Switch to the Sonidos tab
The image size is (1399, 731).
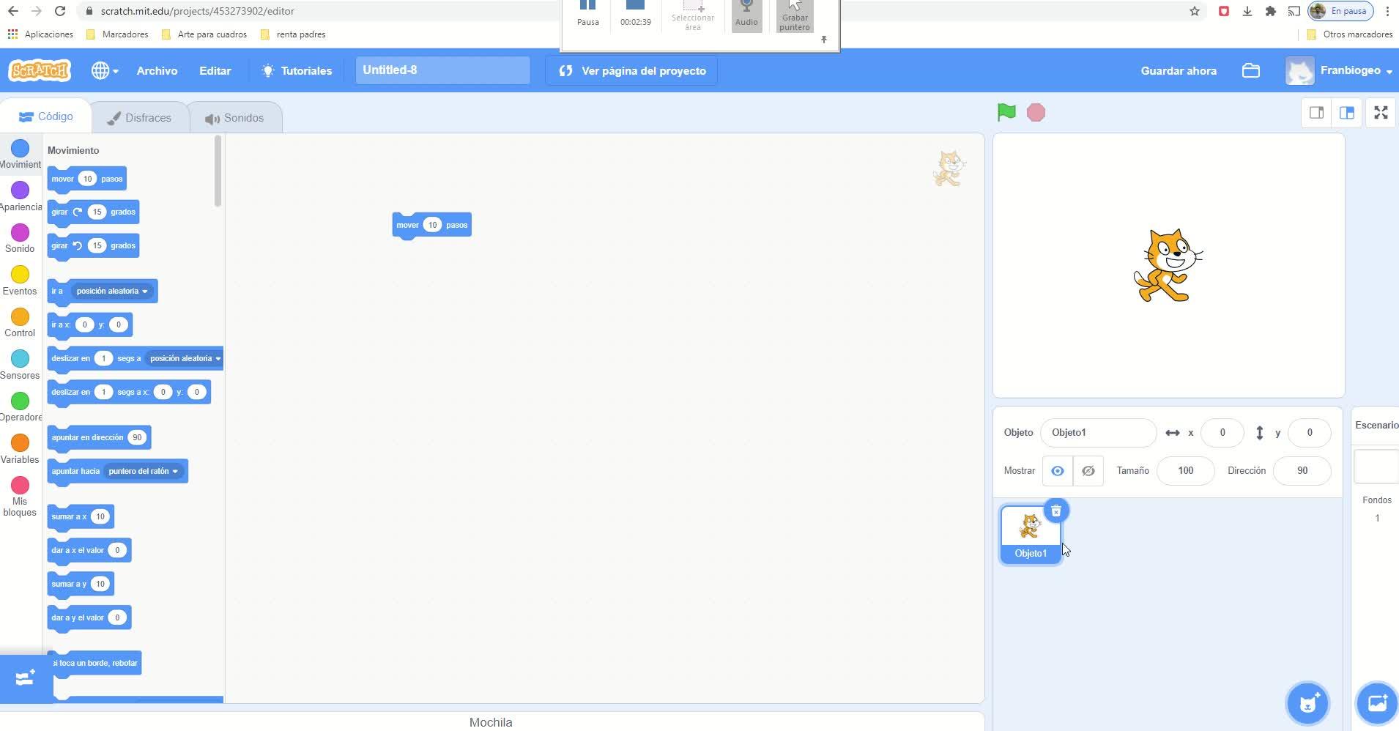[x=234, y=117]
